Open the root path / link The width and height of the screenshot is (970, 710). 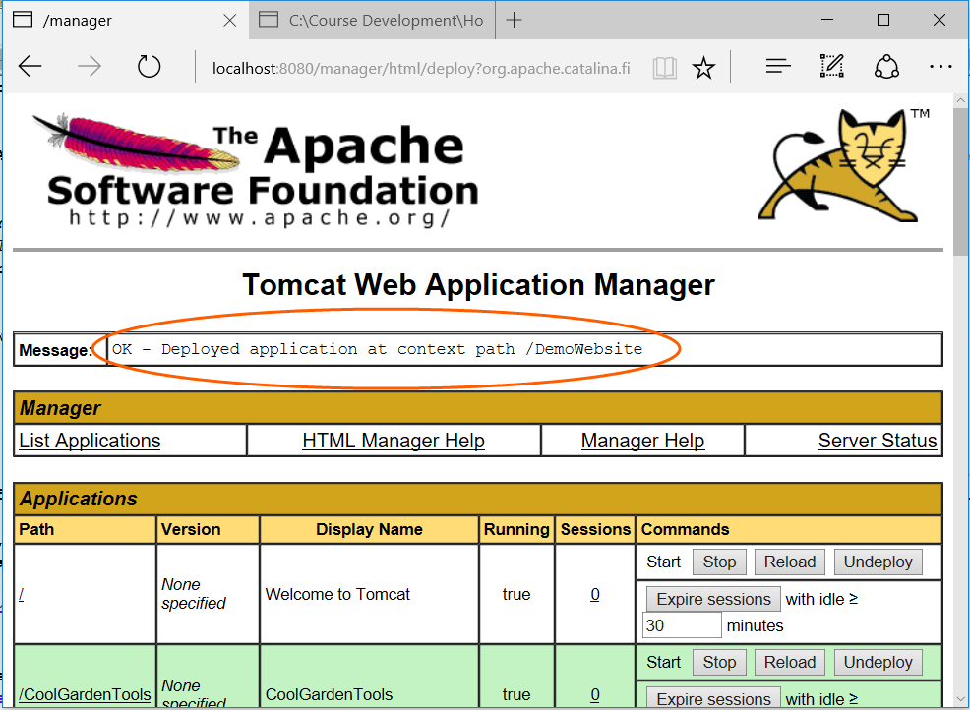point(21,594)
